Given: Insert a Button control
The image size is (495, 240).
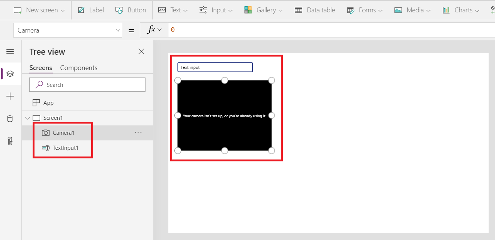Looking at the screenshot, I should coord(131,10).
